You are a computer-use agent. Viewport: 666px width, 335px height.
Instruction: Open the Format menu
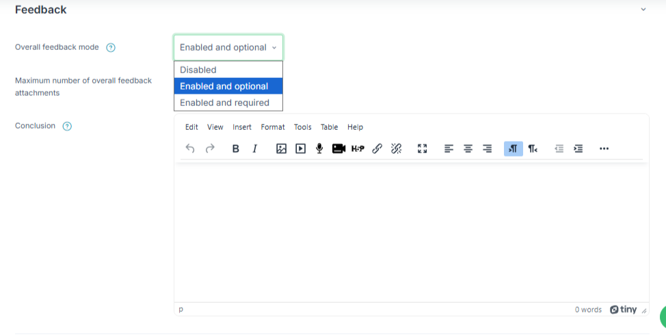point(273,127)
